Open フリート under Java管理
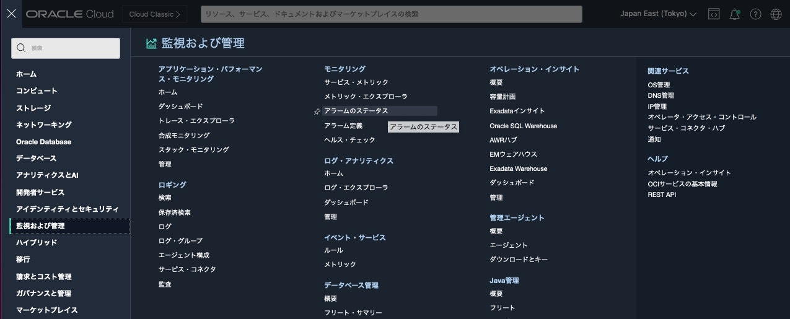The width and height of the screenshot is (790, 319). point(503,308)
